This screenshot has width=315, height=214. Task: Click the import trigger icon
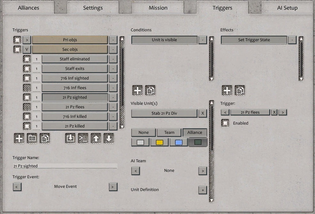click(x=70, y=138)
